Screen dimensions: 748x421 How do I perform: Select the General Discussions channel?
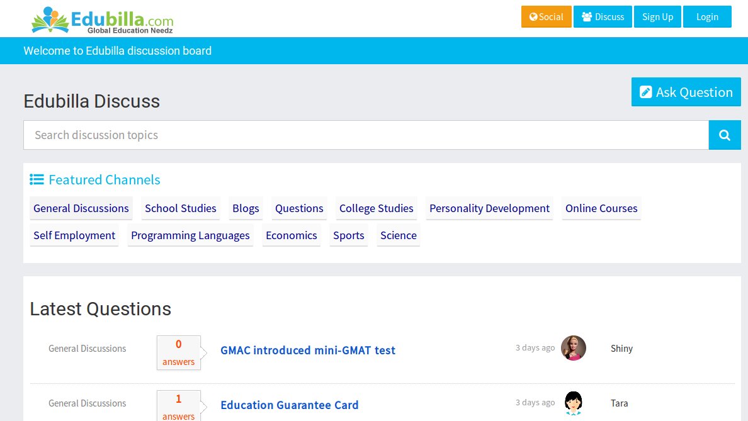click(81, 208)
